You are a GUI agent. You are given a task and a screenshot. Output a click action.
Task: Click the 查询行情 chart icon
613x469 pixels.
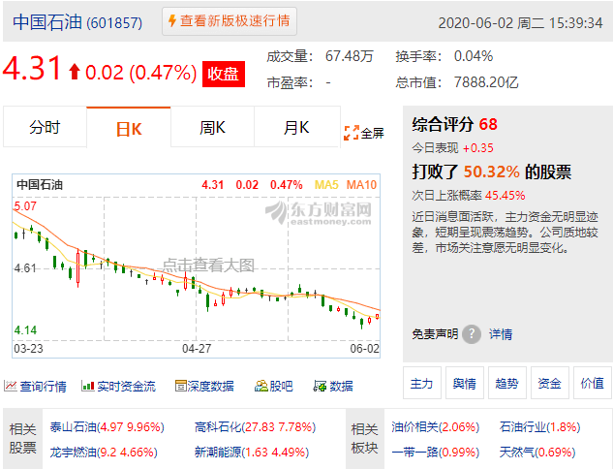coord(10,386)
